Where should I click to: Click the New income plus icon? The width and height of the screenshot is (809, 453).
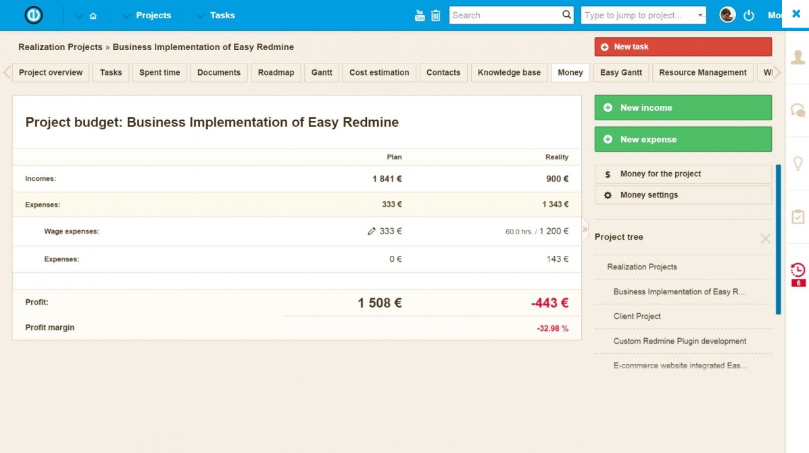pyautogui.click(x=608, y=108)
